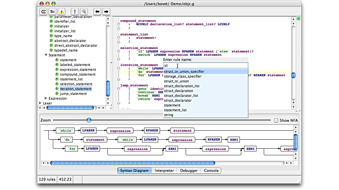
Task: Click the zoom slider knob
Action: 89,120
